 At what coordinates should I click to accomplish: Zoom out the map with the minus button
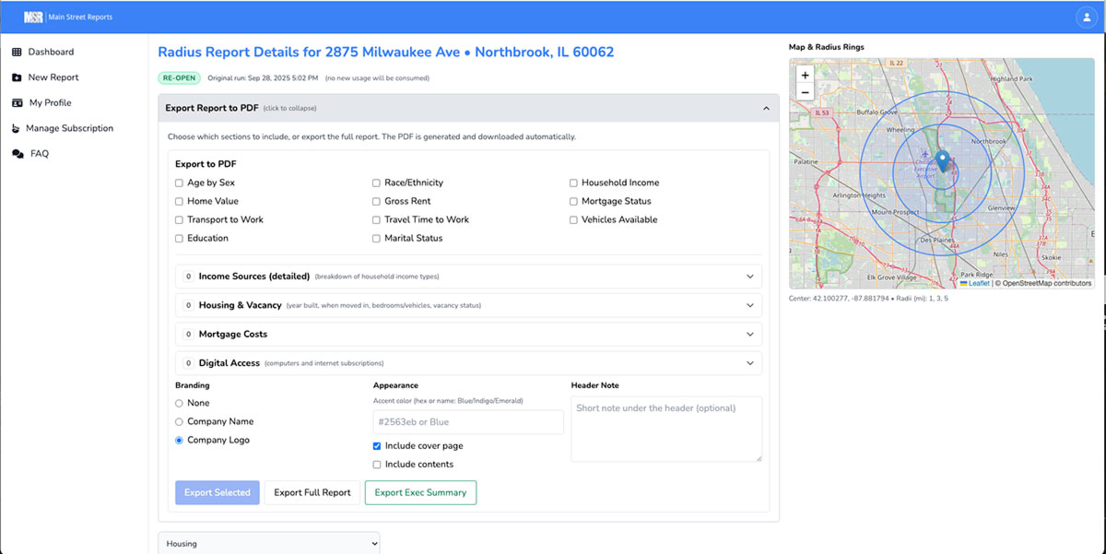pyautogui.click(x=805, y=92)
